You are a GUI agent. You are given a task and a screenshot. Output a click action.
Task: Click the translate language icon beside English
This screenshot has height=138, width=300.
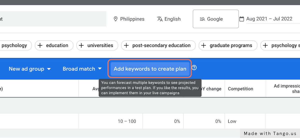coord(160,19)
